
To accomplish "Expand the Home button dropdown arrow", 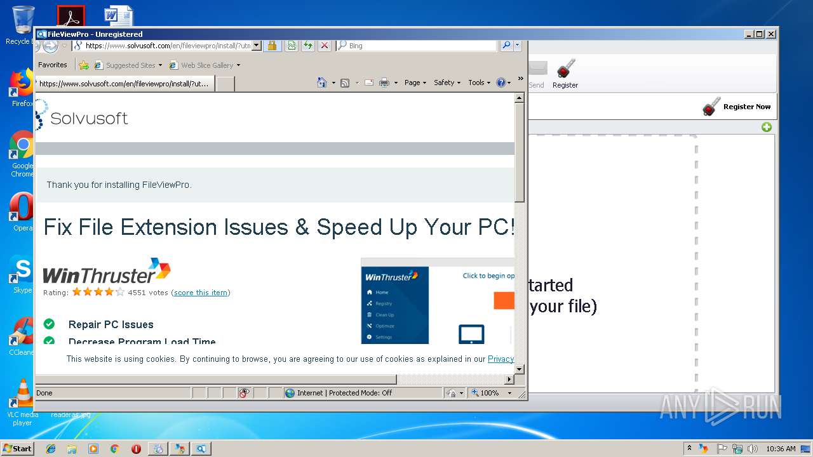I will pyautogui.click(x=333, y=83).
